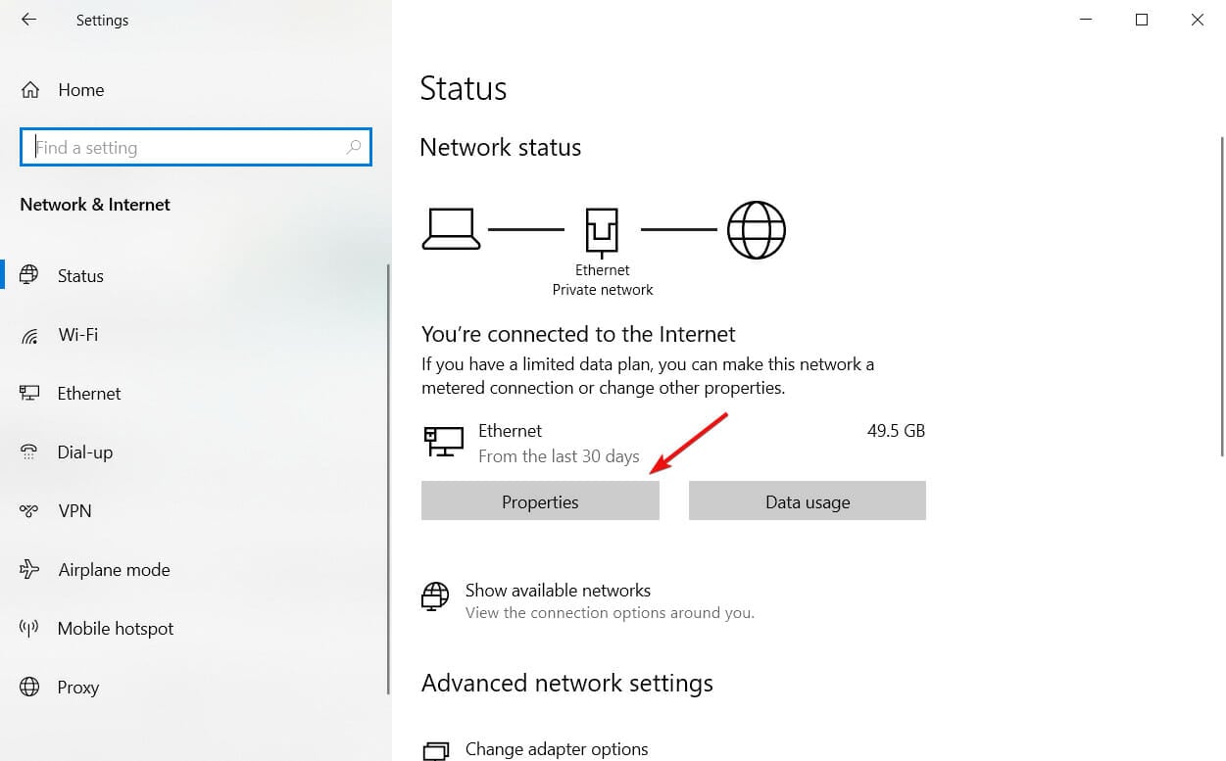This screenshot has height=761, width=1226.
Task: Click the VPN icon
Action: coord(29,511)
